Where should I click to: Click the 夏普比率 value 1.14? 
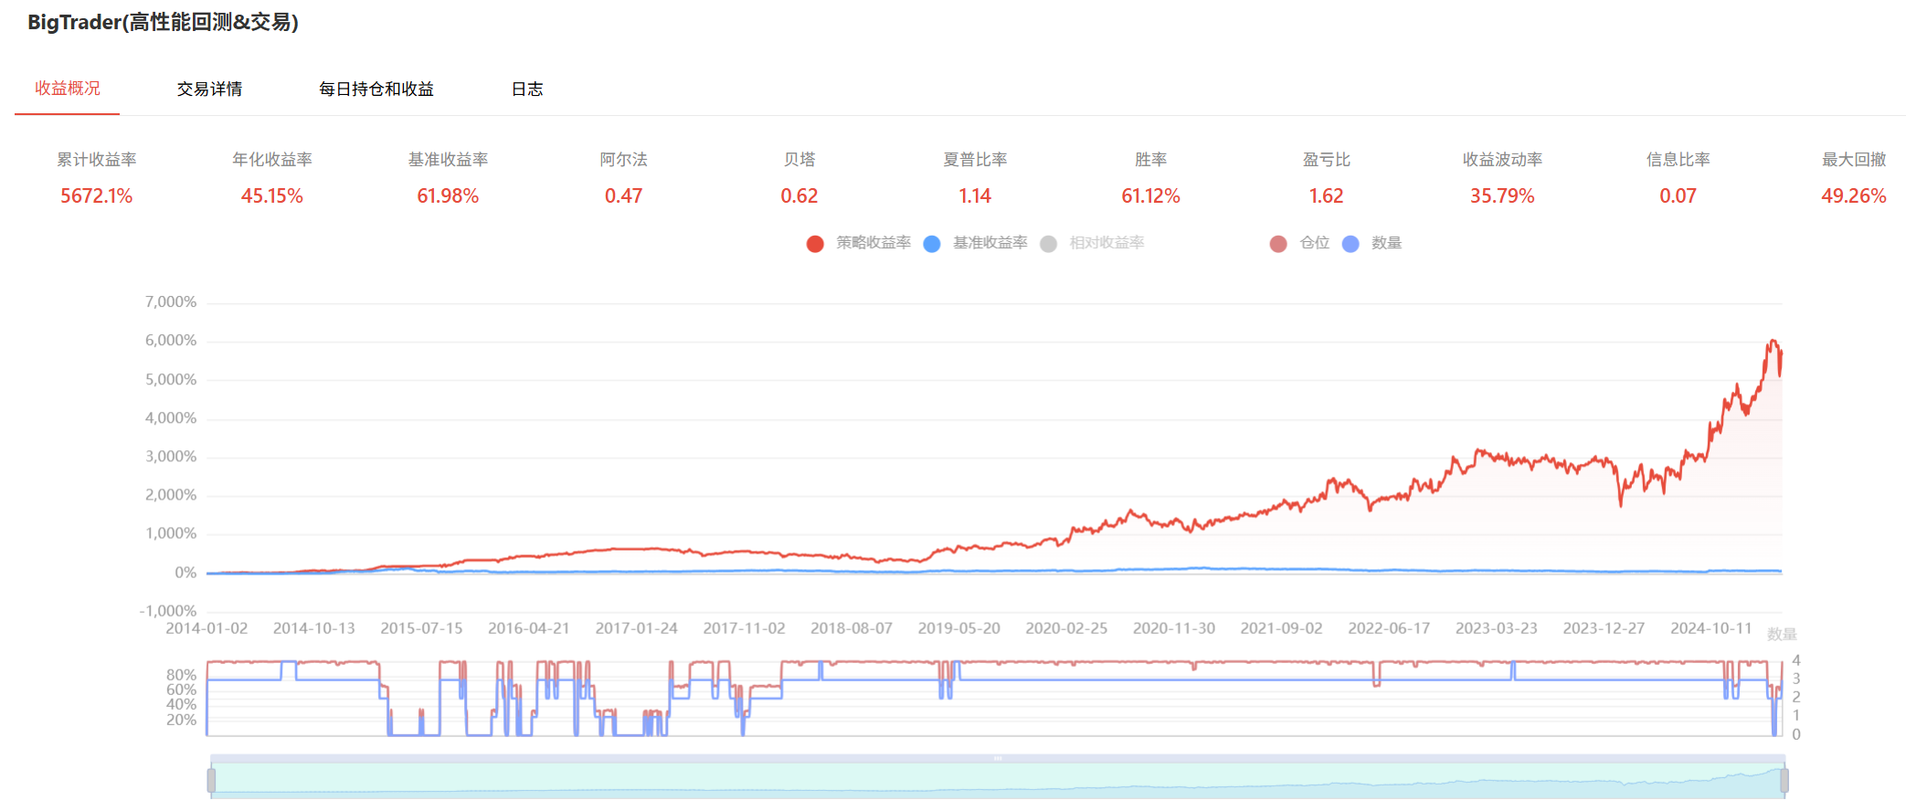(x=974, y=195)
